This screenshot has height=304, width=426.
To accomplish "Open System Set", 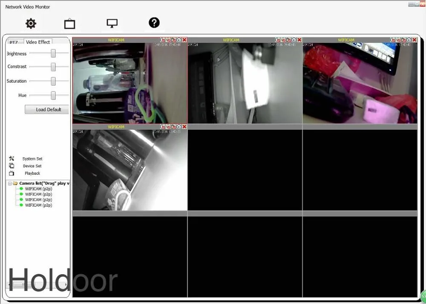I will [32, 159].
